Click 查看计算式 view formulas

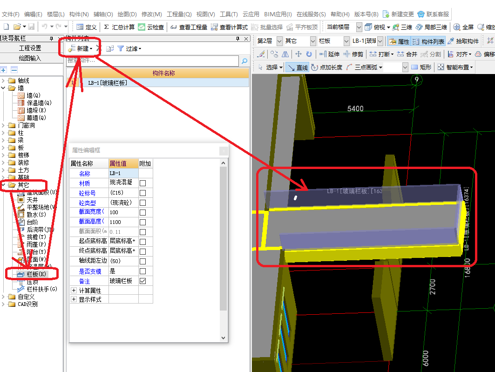click(229, 27)
